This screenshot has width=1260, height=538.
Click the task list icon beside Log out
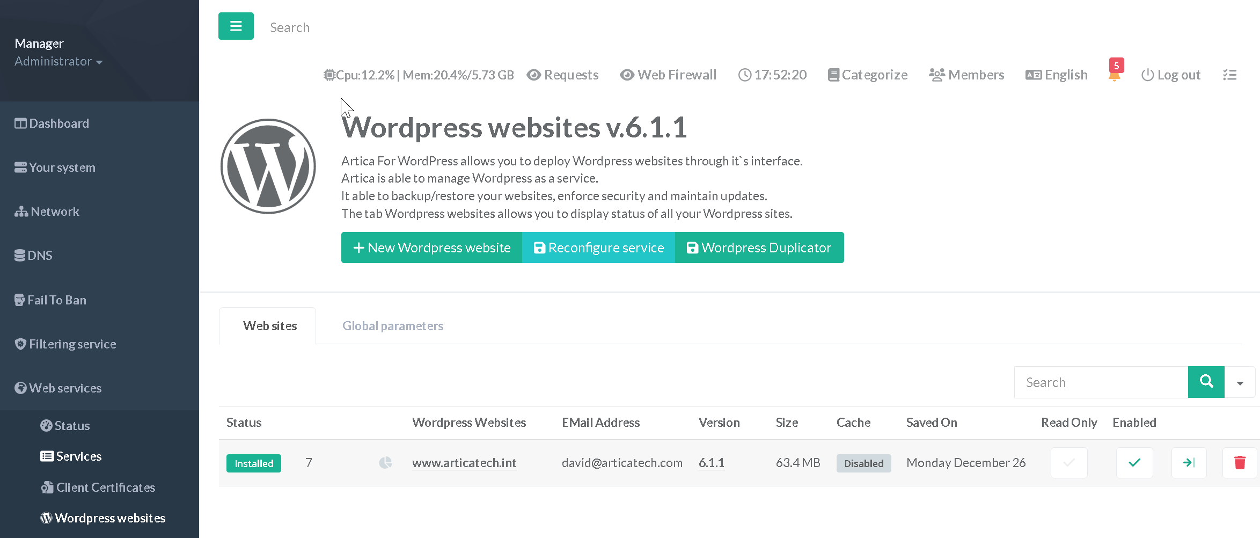(1229, 75)
